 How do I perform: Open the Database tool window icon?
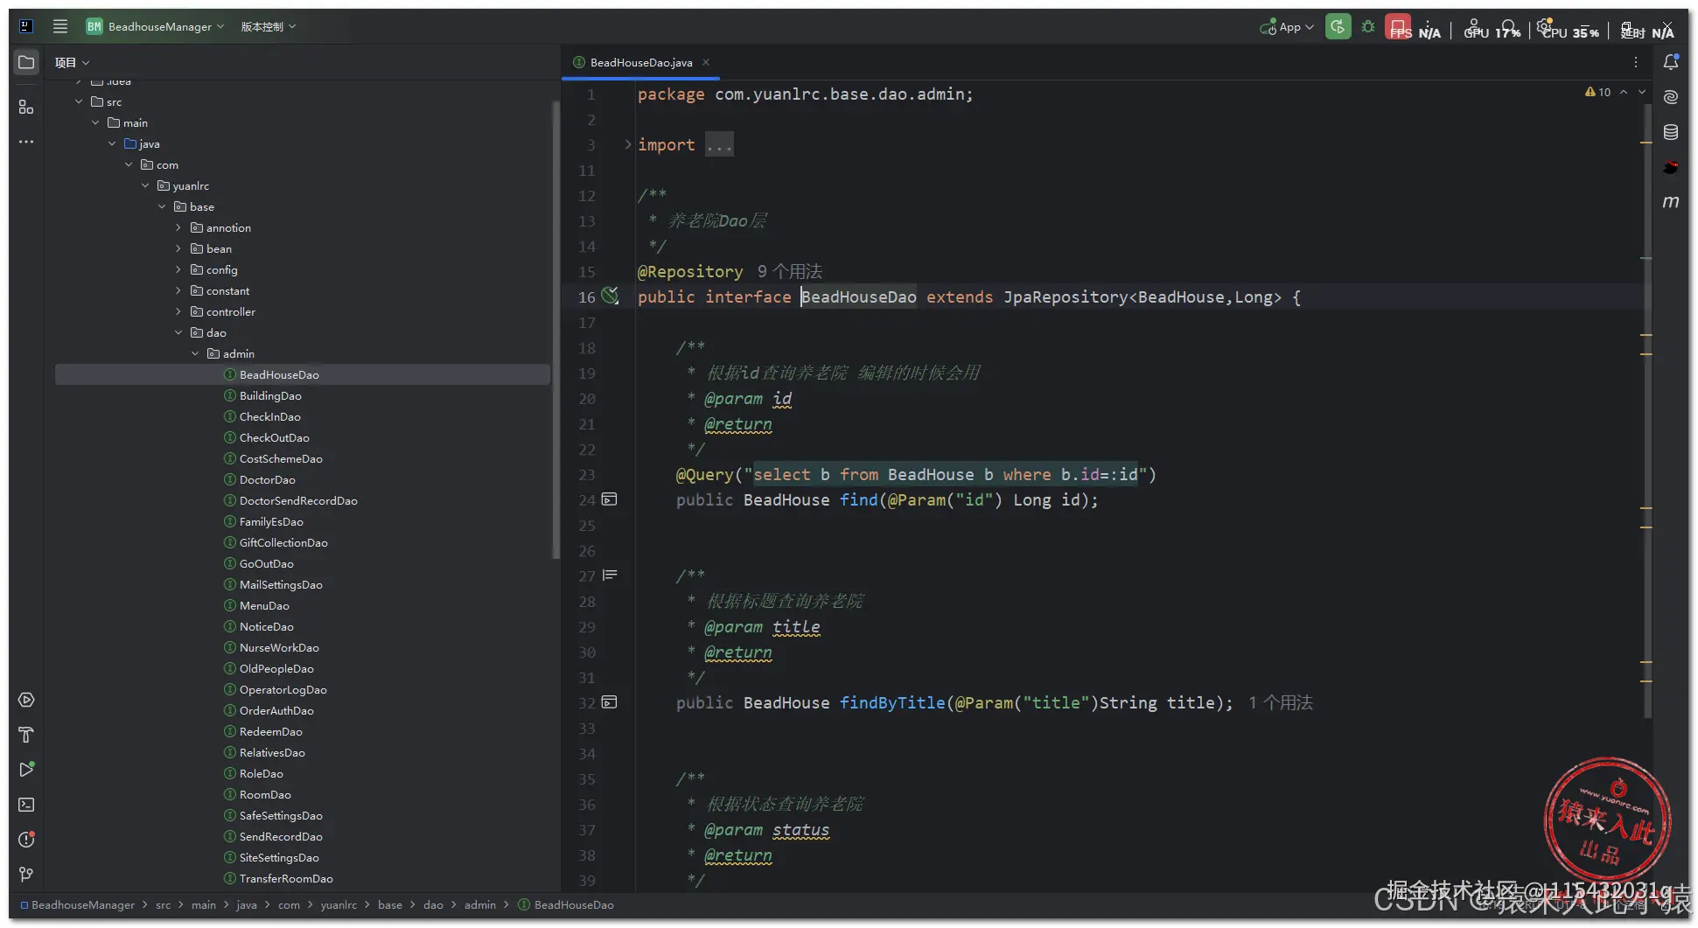[1671, 132]
